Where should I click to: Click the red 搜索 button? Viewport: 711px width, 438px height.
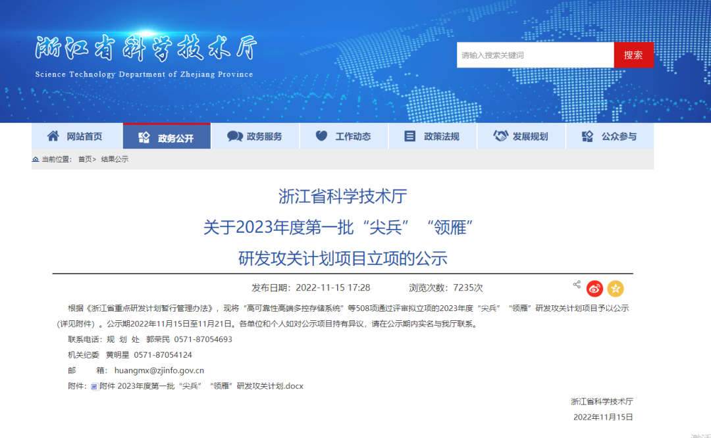[633, 55]
